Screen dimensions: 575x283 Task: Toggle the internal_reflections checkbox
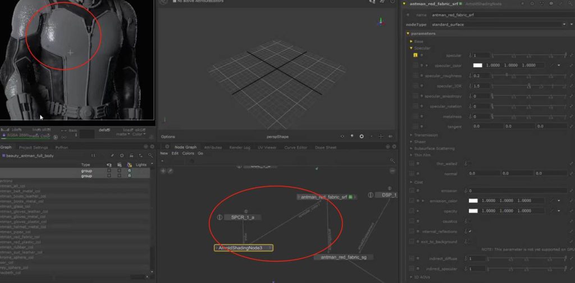pos(469,231)
